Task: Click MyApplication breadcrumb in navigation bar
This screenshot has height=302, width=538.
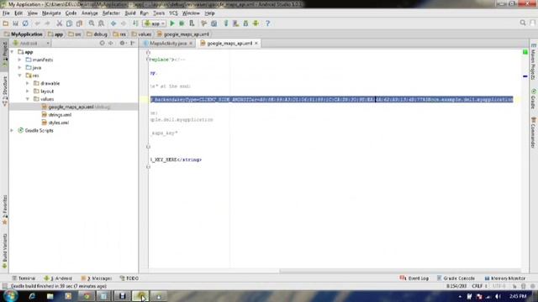Action: tap(24, 34)
